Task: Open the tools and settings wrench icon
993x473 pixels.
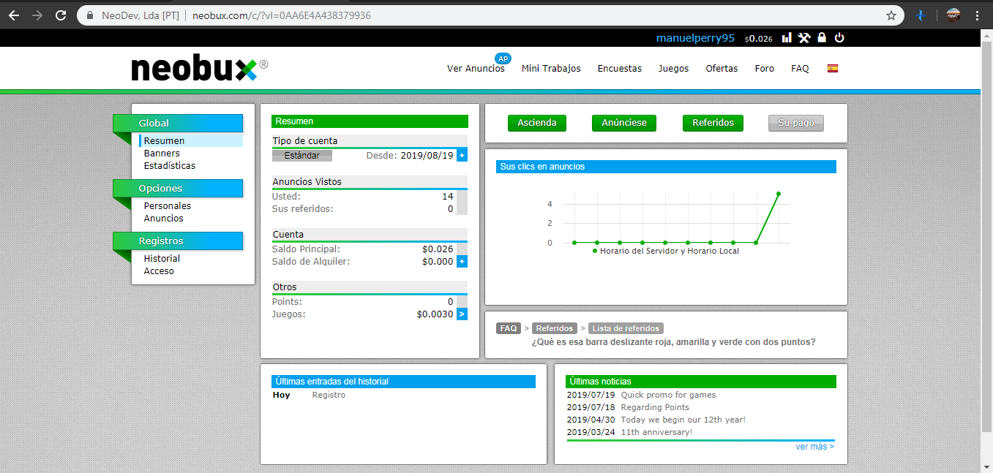Action: (x=804, y=38)
